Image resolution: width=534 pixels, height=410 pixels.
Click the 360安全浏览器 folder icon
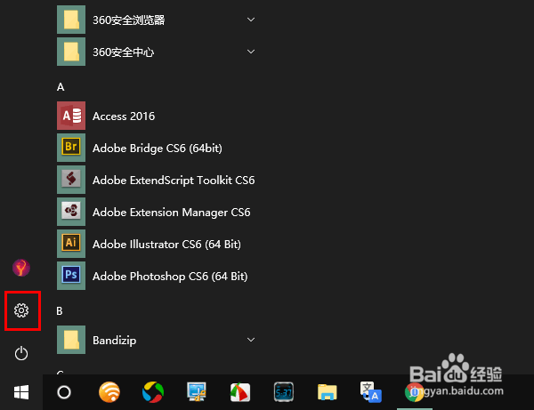click(x=71, y=20)
